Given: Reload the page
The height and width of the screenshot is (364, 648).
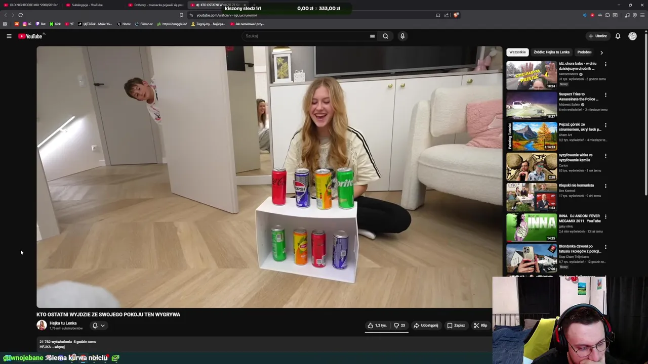Looking at the screenshot, I should coord(21,15).
